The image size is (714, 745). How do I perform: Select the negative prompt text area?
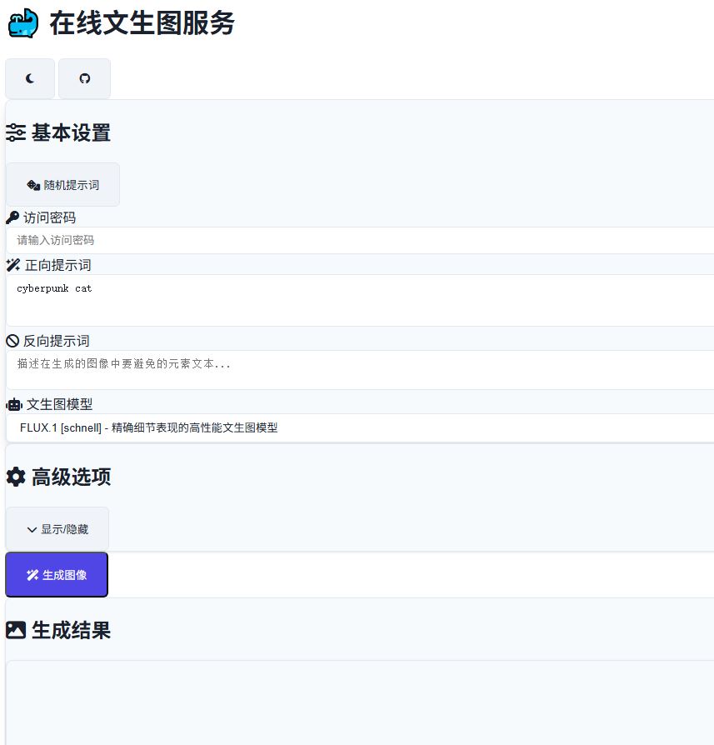[360, 369]
